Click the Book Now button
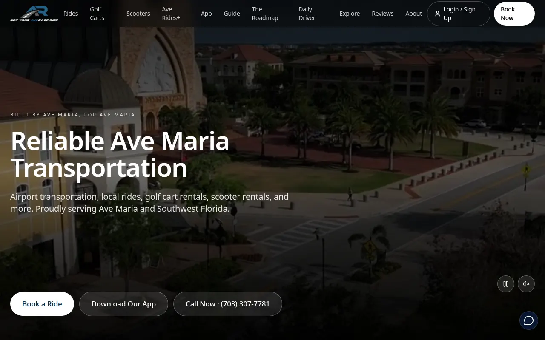This screenshot has width=545, height=340. pyautogui.click(x=514, y=14)
